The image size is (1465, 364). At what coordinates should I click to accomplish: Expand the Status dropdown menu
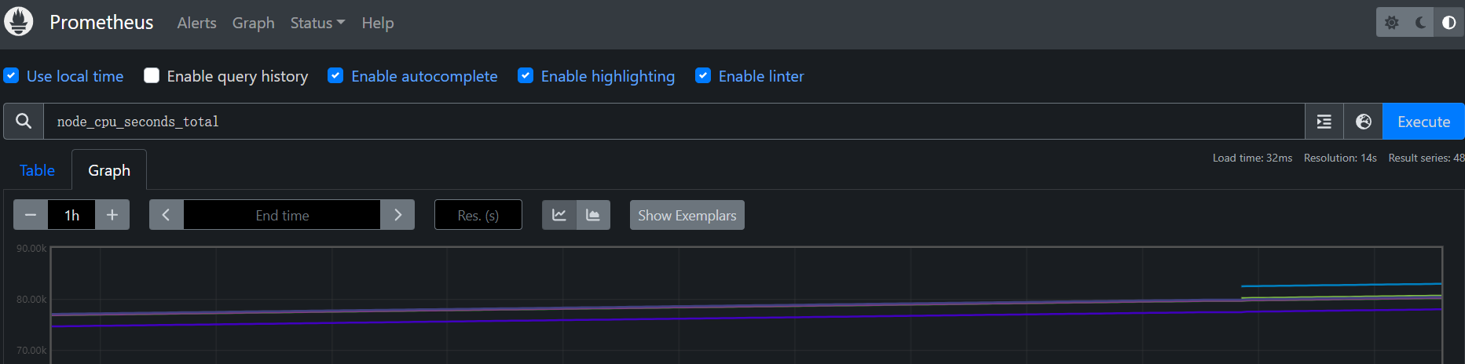(x=317, y=24)
